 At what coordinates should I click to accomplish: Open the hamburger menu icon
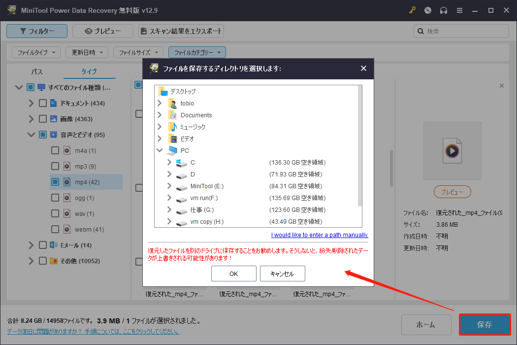[x=459, y=10]
